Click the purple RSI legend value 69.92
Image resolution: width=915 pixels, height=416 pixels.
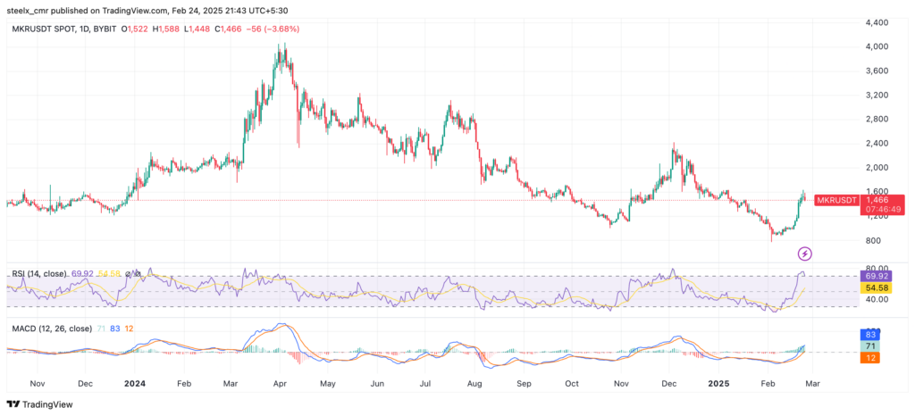[82, 272]
